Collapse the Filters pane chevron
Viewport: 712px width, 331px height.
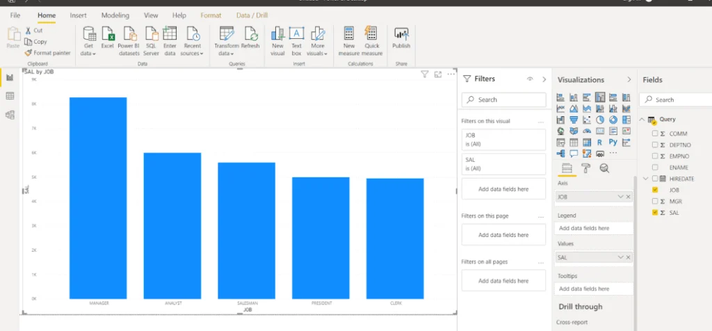544,79
